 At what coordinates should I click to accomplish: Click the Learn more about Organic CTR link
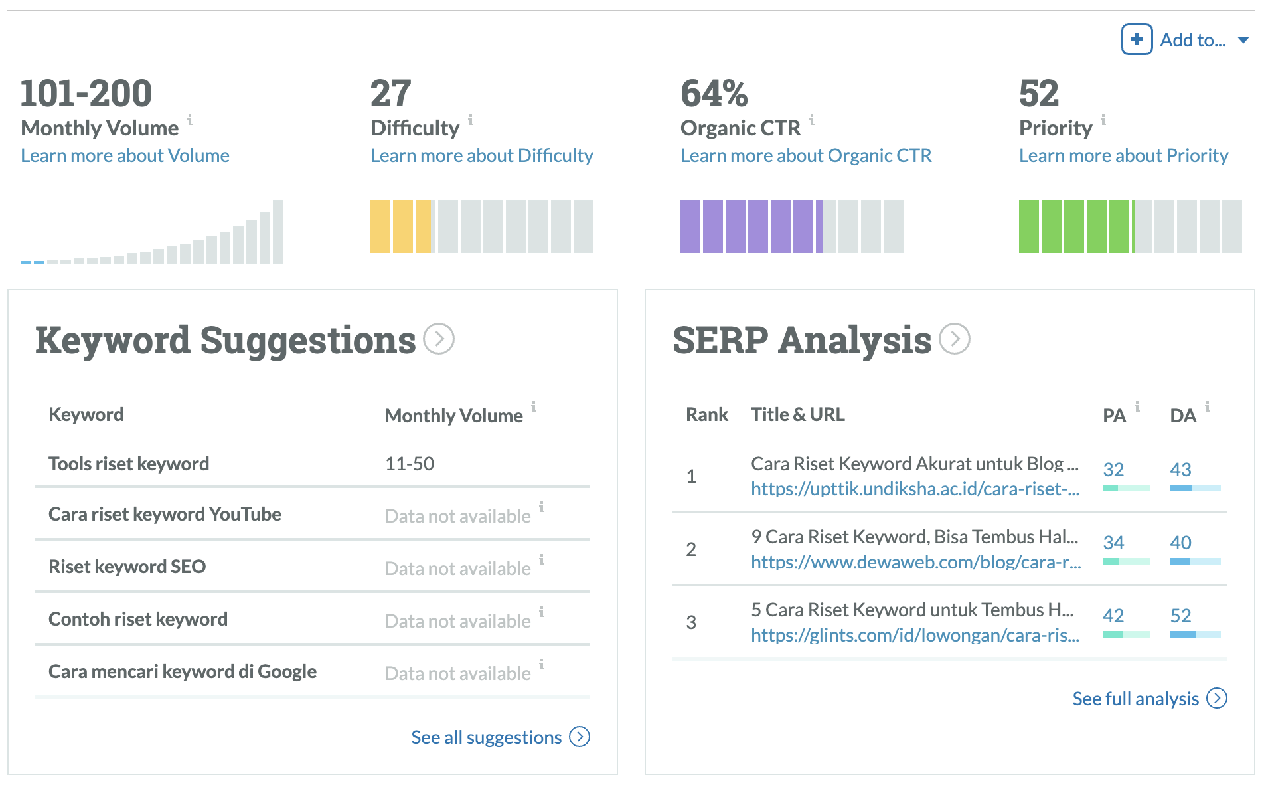pos(805,155)
